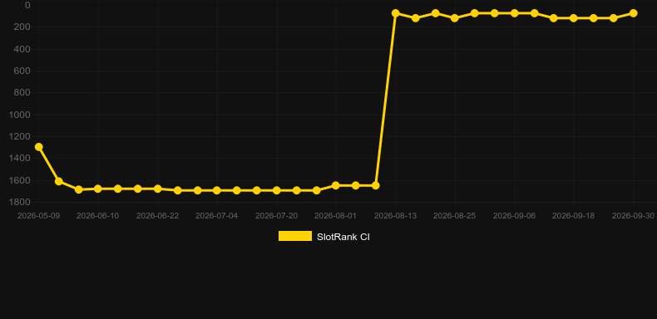This screenshot has height=319, width=657.
Task: Click the data point above 2026-08-25
Action: pos(455,18)
